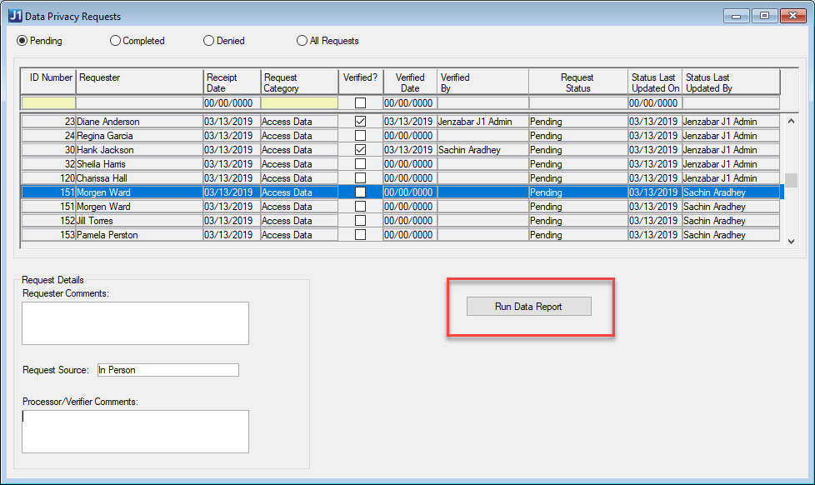This screenshot has width=815, height=485.
Task: Show All Requests radio option
Action: point(302,41)
